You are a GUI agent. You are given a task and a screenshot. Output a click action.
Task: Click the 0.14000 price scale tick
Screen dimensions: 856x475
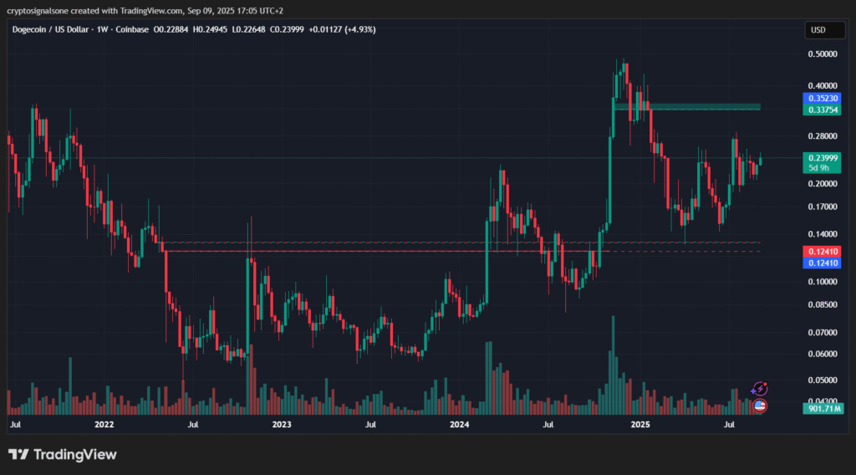point(823,234)
